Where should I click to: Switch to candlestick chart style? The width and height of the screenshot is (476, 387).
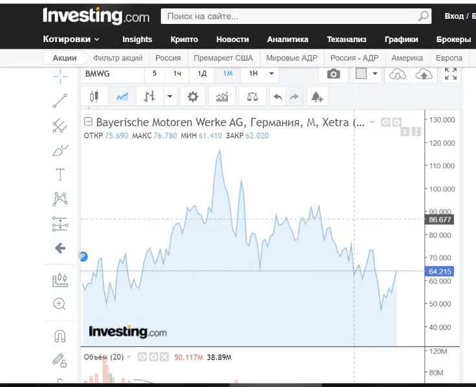pyautogui.click(x=94, y=96)
